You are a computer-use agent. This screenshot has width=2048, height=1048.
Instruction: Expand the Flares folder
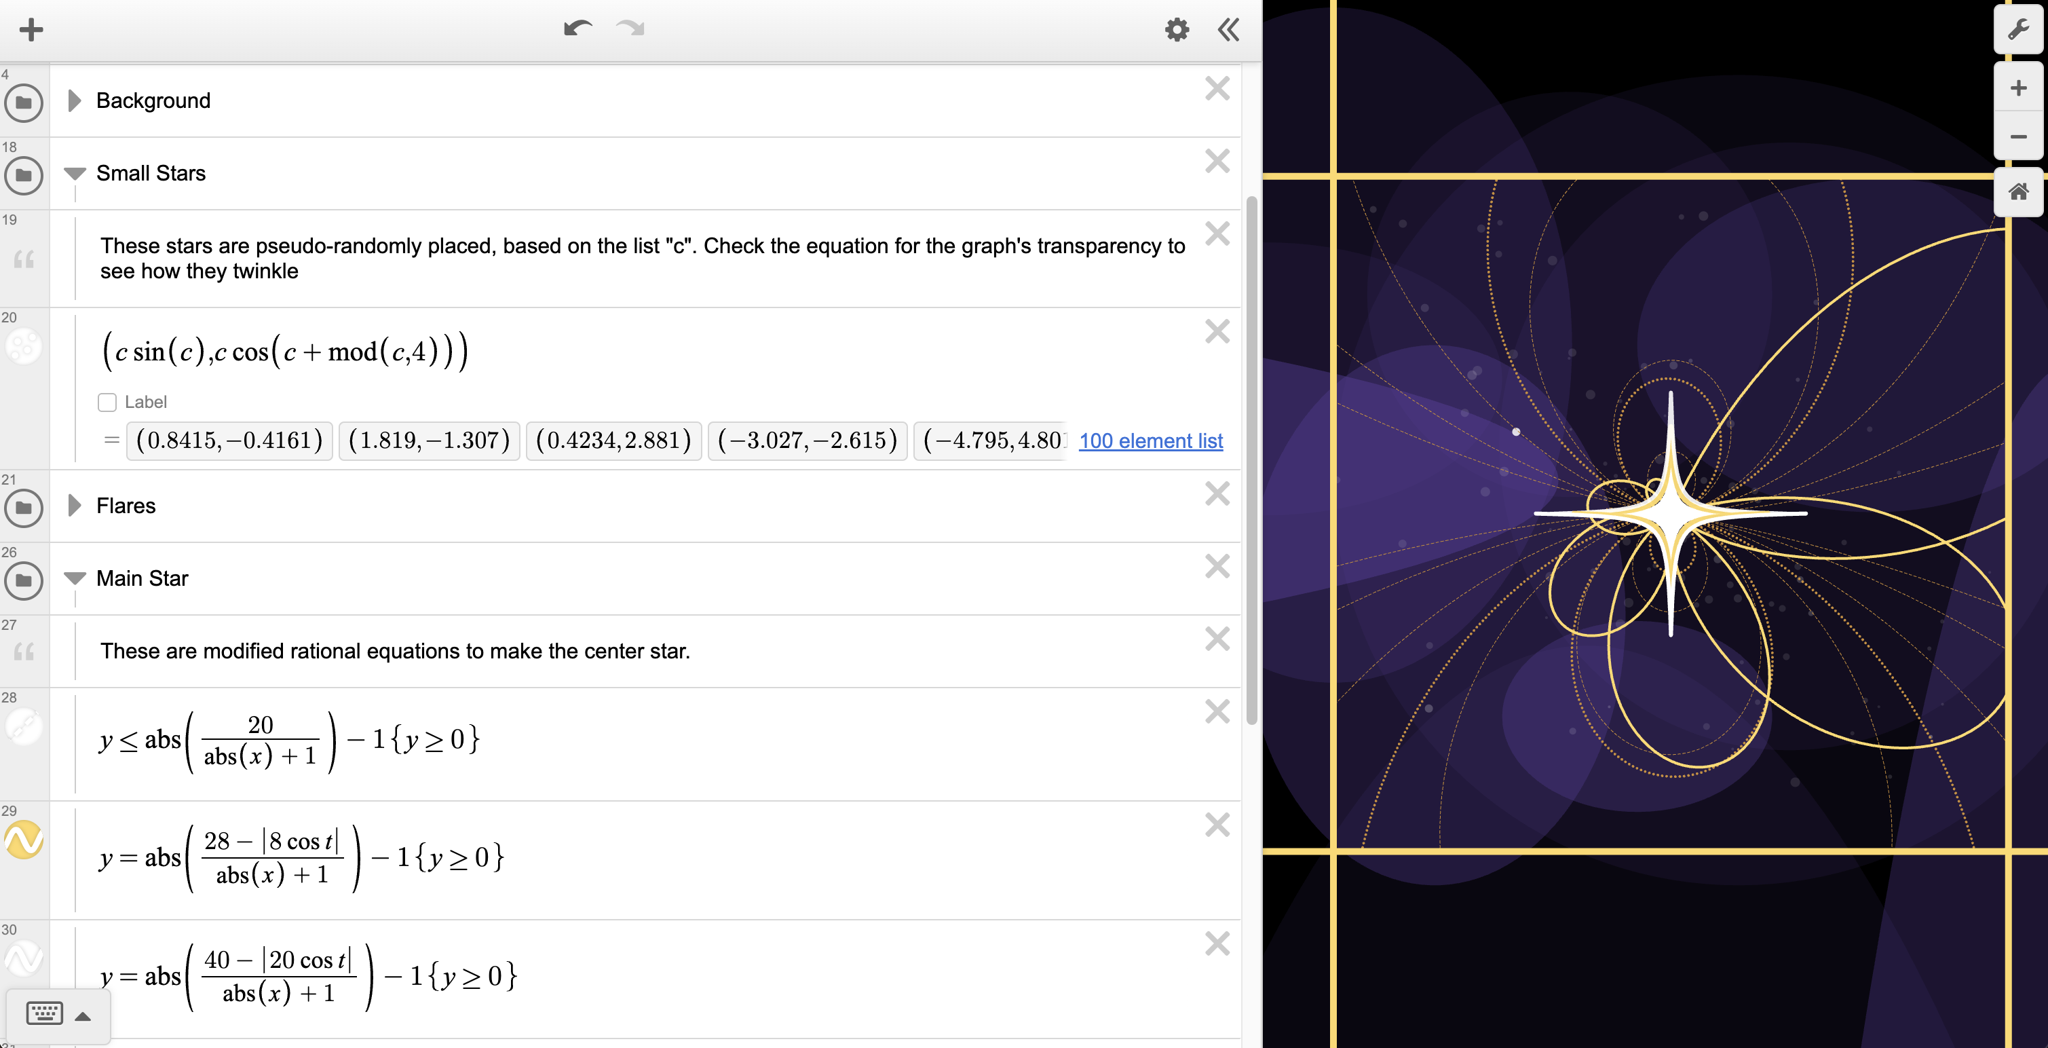coord(75,506)
